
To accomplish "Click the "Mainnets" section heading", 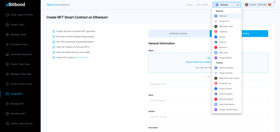I will [x=220, y=11].
